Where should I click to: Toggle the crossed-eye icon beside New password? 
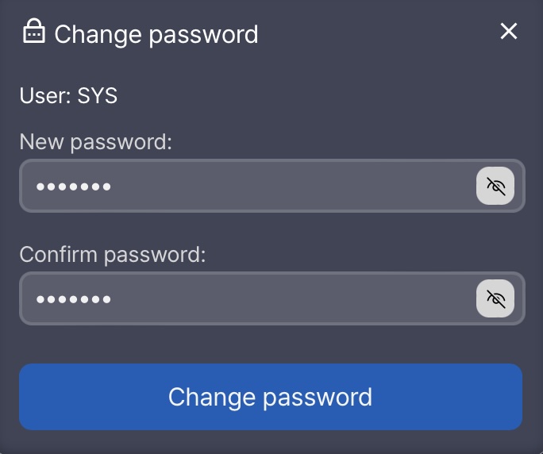(495, 187)
